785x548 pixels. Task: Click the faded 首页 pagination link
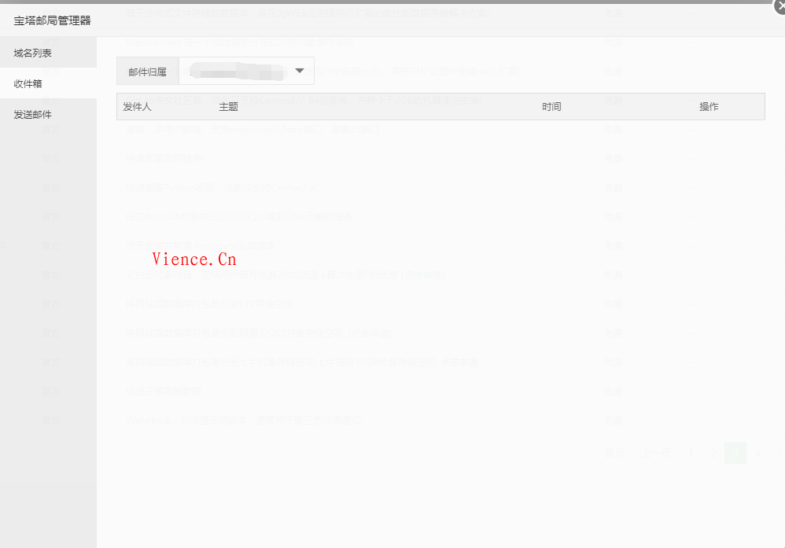coord(614,453)
